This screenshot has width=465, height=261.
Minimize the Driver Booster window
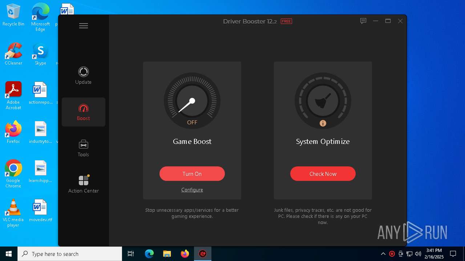(x=376, y=21)
